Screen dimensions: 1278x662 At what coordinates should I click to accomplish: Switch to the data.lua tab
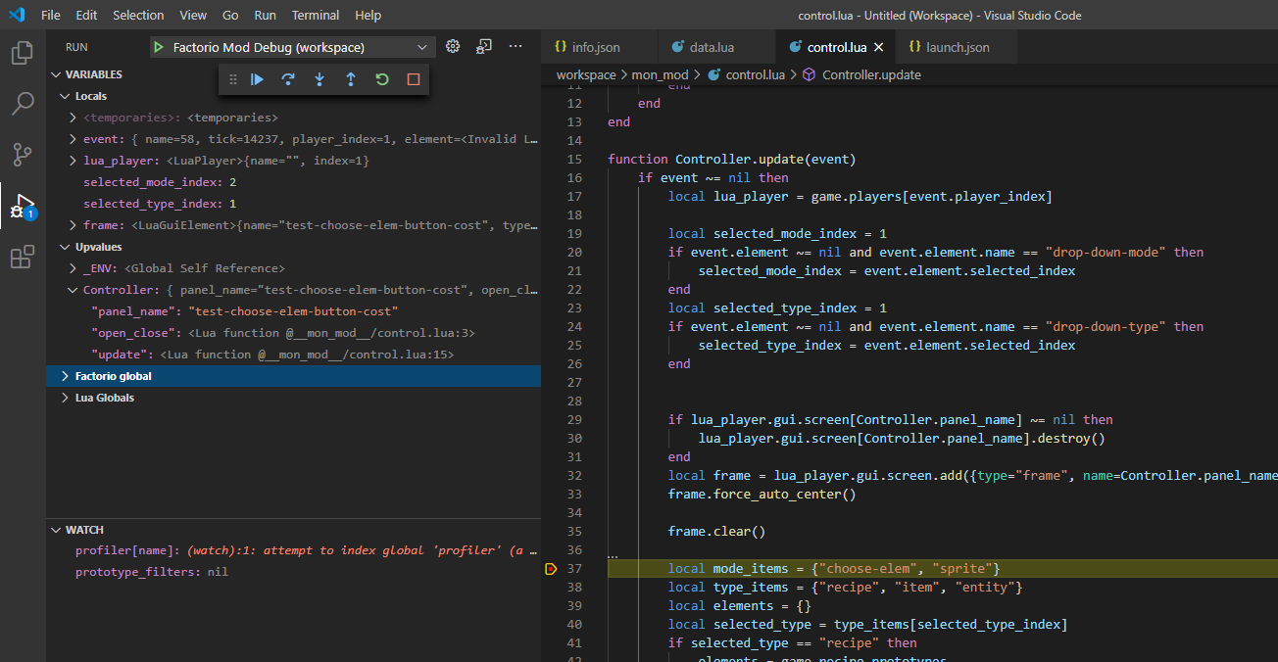tap(702, 47)
